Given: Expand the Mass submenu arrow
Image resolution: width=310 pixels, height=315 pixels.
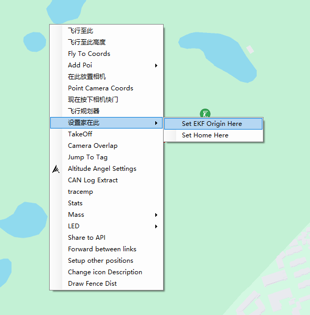Looking at the screenshot, I should 156,215.
